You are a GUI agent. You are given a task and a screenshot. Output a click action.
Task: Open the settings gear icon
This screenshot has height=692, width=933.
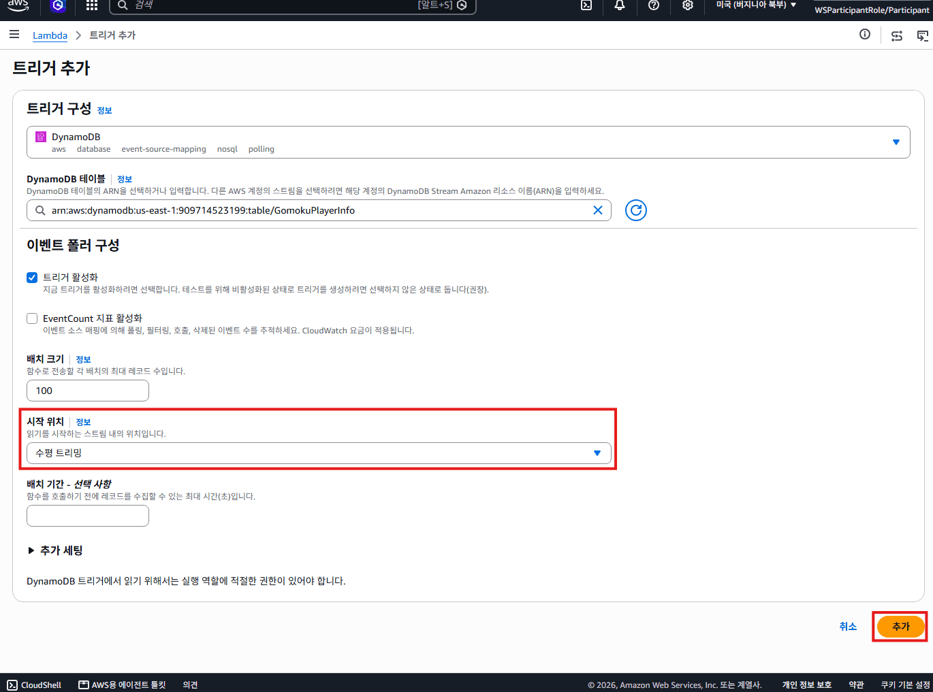click(x=688, y=5)
